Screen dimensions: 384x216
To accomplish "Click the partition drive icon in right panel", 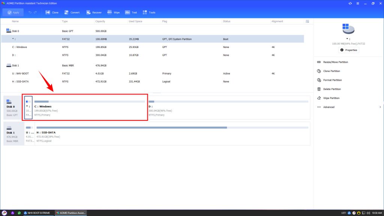I will [x=348, y=28].
